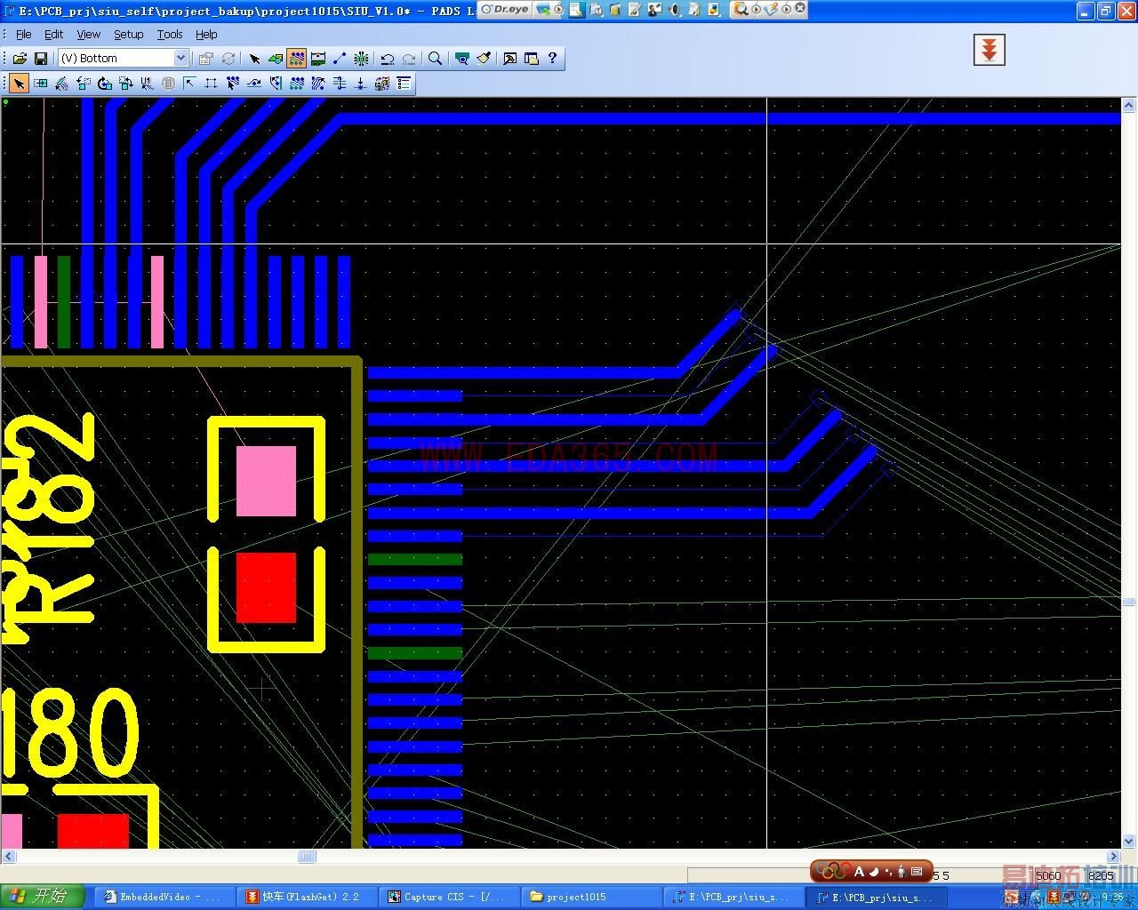Click the Radial Move tool
Screen dimensions: 1138x910
[x=61, y=84]
